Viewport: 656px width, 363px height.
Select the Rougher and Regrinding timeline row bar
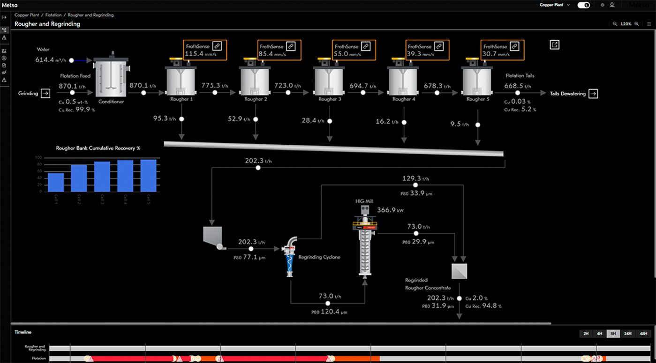click(349, 348)
